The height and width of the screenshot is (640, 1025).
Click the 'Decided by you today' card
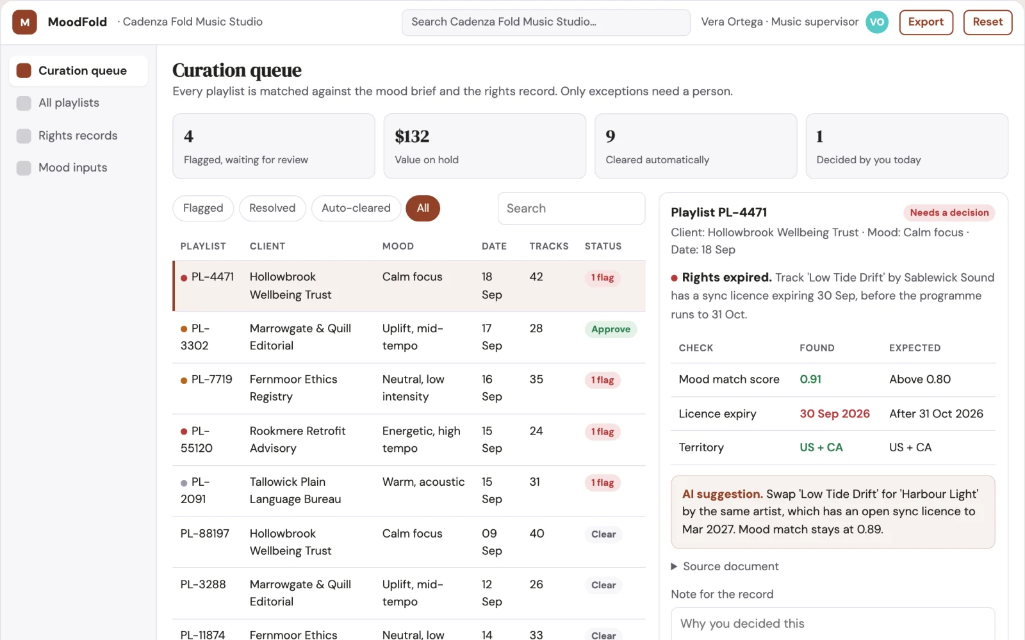click(906, 146)
